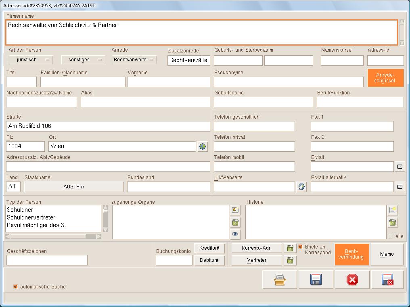
Task: Click the envelope icon next to EMail field
Action: 400,167
